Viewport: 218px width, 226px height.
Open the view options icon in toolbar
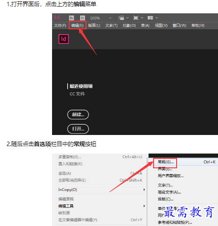click(x=121, y=18)
